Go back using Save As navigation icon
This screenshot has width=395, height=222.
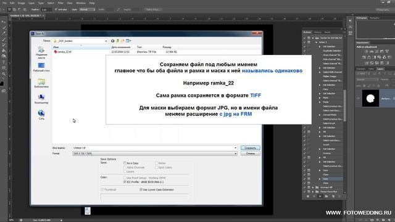coord(112,41)
